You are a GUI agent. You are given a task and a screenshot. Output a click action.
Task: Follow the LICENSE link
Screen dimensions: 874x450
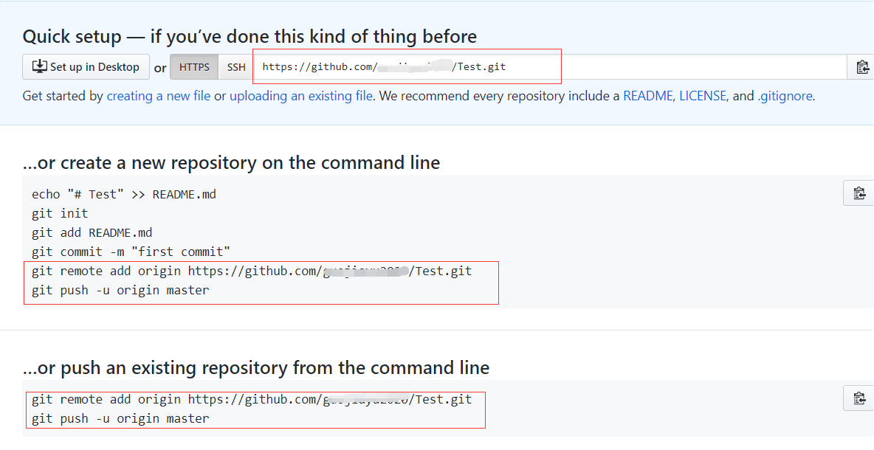click(x=702, y=96)
